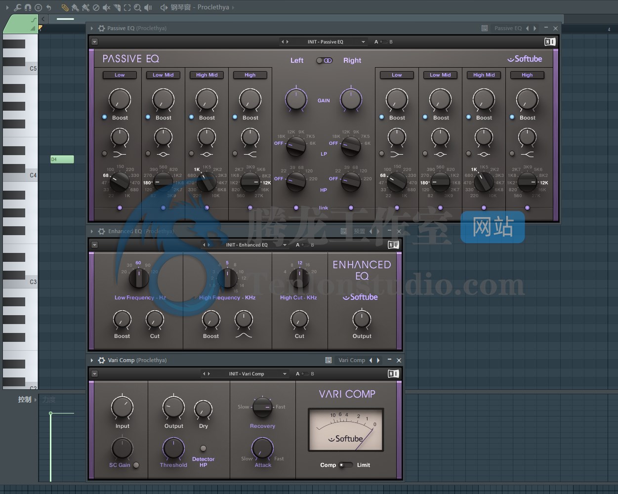618x494 pixels.
Task: Click the undo arrow icon in piano roll toolbar
Action: 48,7
